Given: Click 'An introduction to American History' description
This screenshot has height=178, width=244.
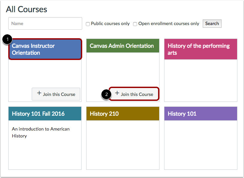Looking at the screenshot, I should click(x=41, y=132).
